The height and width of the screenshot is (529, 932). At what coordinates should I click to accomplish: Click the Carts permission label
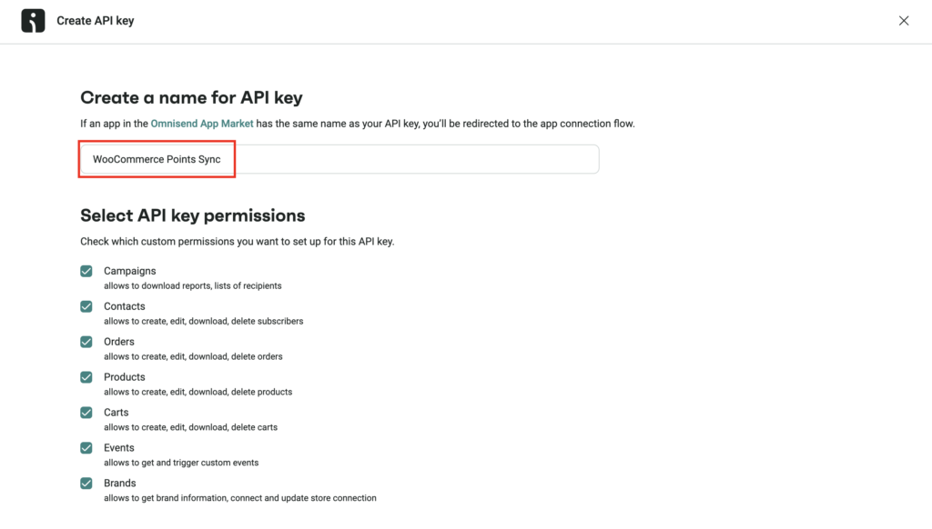point(116,412)
